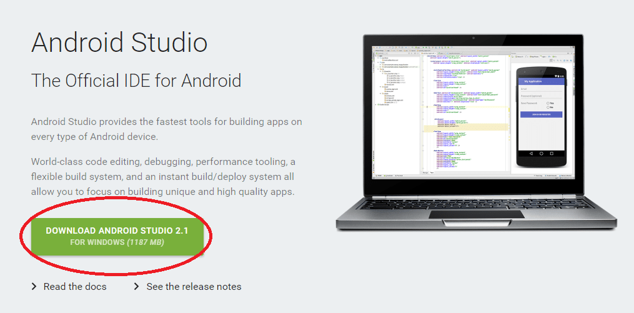Image resolution: width=634 pixels, height=313 pixels.
Task: Tap the Android recents square navigation icon
Action: pyautogui.click(x=552, y=154)
